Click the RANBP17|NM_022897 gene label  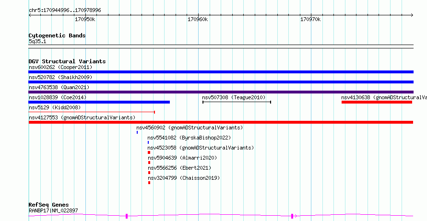[x=53, y=210]
